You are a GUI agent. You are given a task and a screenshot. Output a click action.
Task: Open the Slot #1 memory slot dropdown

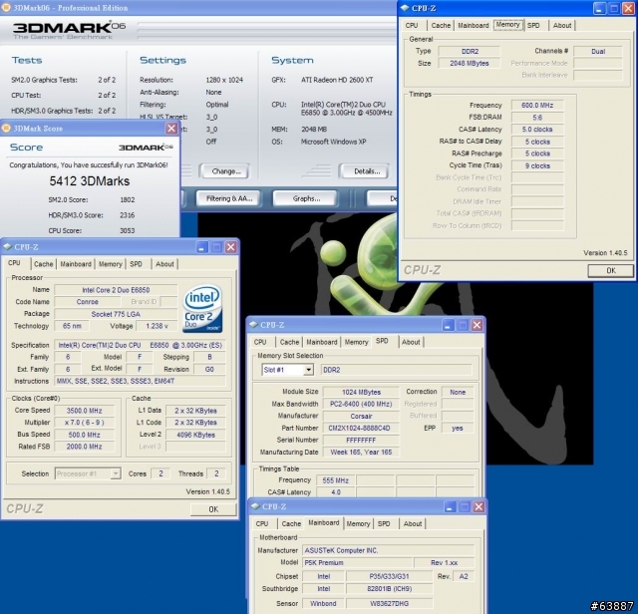point(308,370)
